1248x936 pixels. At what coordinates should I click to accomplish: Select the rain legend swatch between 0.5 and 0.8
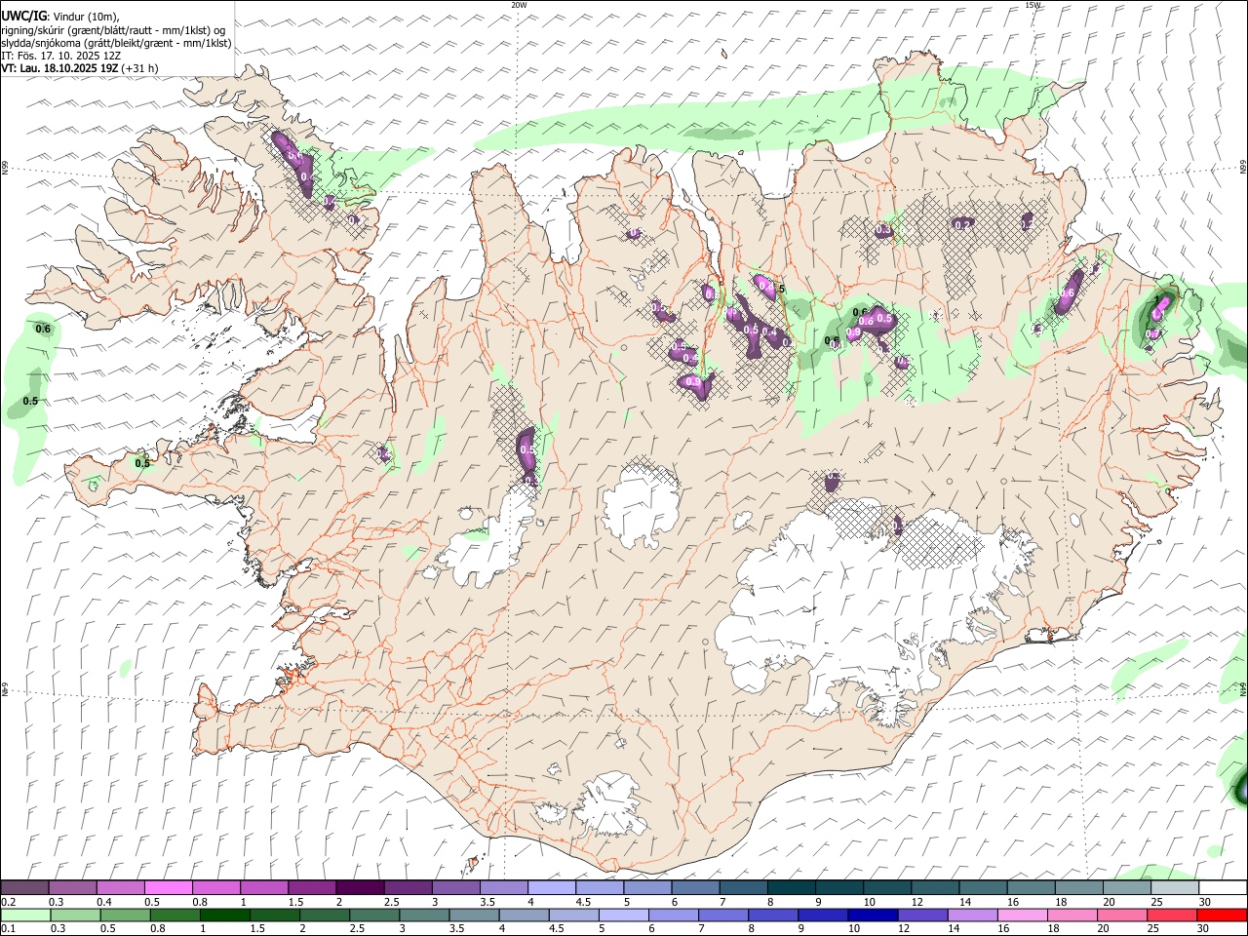point(126,915)
